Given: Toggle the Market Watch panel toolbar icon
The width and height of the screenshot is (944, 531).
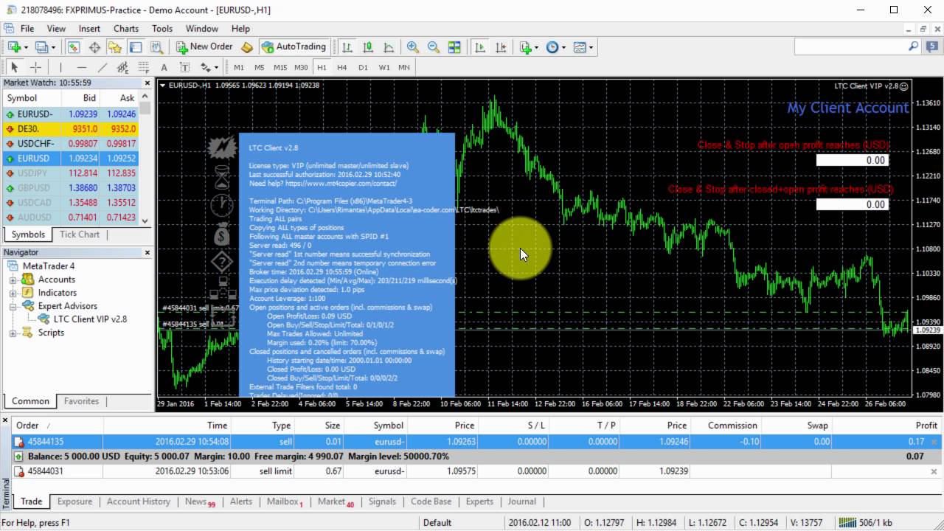Looking at the screenshot, I should coord(74,46).
